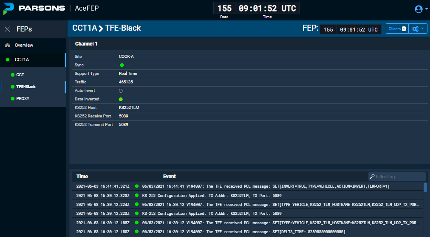Open the CCT sub-item
Viewport: 430px width, 237px height.
pos(20,75)
